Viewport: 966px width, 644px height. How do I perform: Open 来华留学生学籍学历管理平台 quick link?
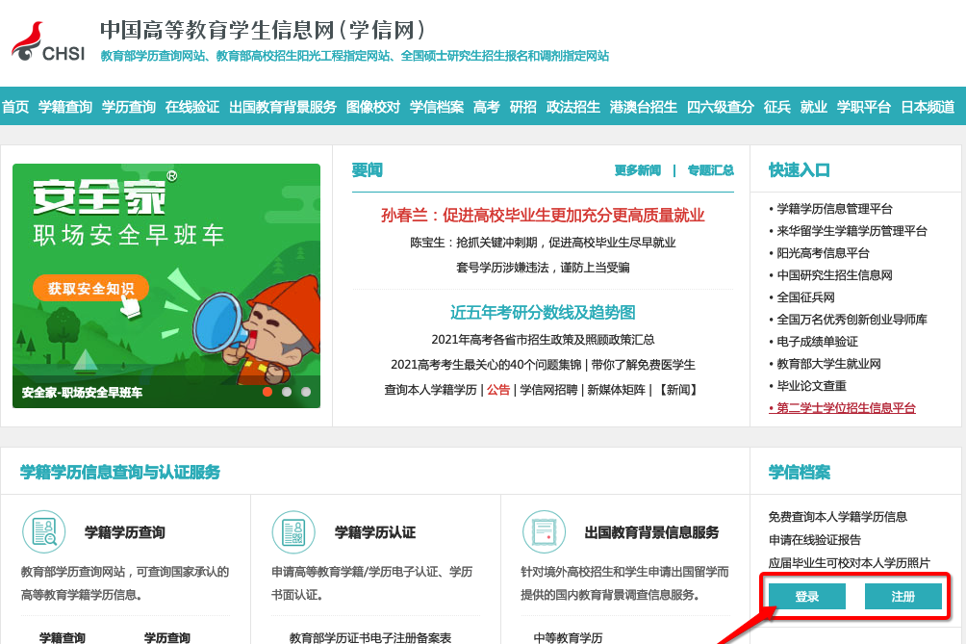point(852,230)
